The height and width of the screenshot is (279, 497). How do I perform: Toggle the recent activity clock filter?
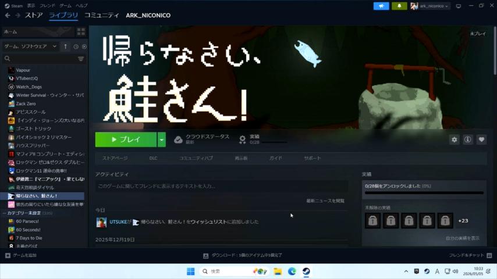click(76, 46)
